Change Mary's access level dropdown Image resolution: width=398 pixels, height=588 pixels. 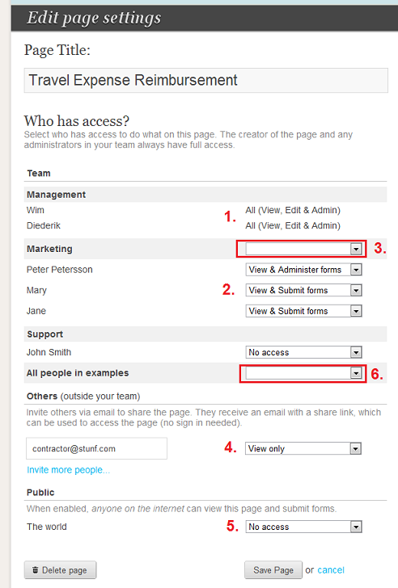coord(303,290)
